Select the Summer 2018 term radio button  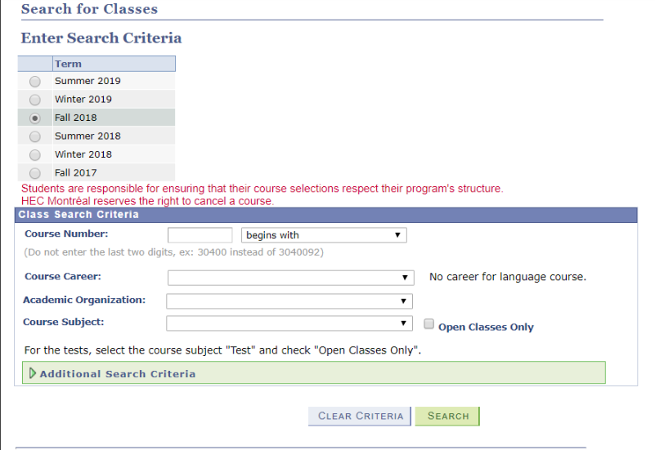click(x=35, y=136)
